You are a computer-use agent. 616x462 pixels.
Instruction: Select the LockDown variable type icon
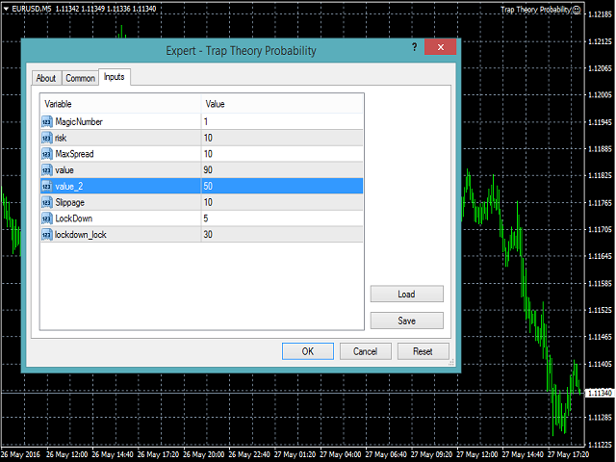[x=47, y=218]
